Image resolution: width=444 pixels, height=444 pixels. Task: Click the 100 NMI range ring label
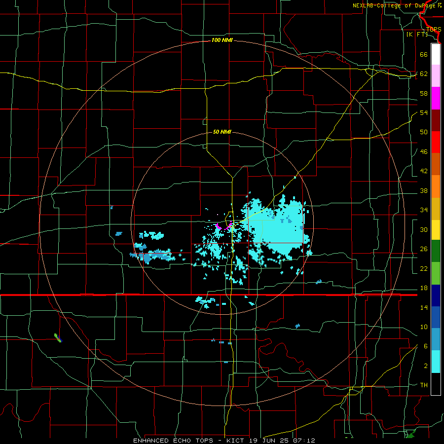click(x=222, y=40)
